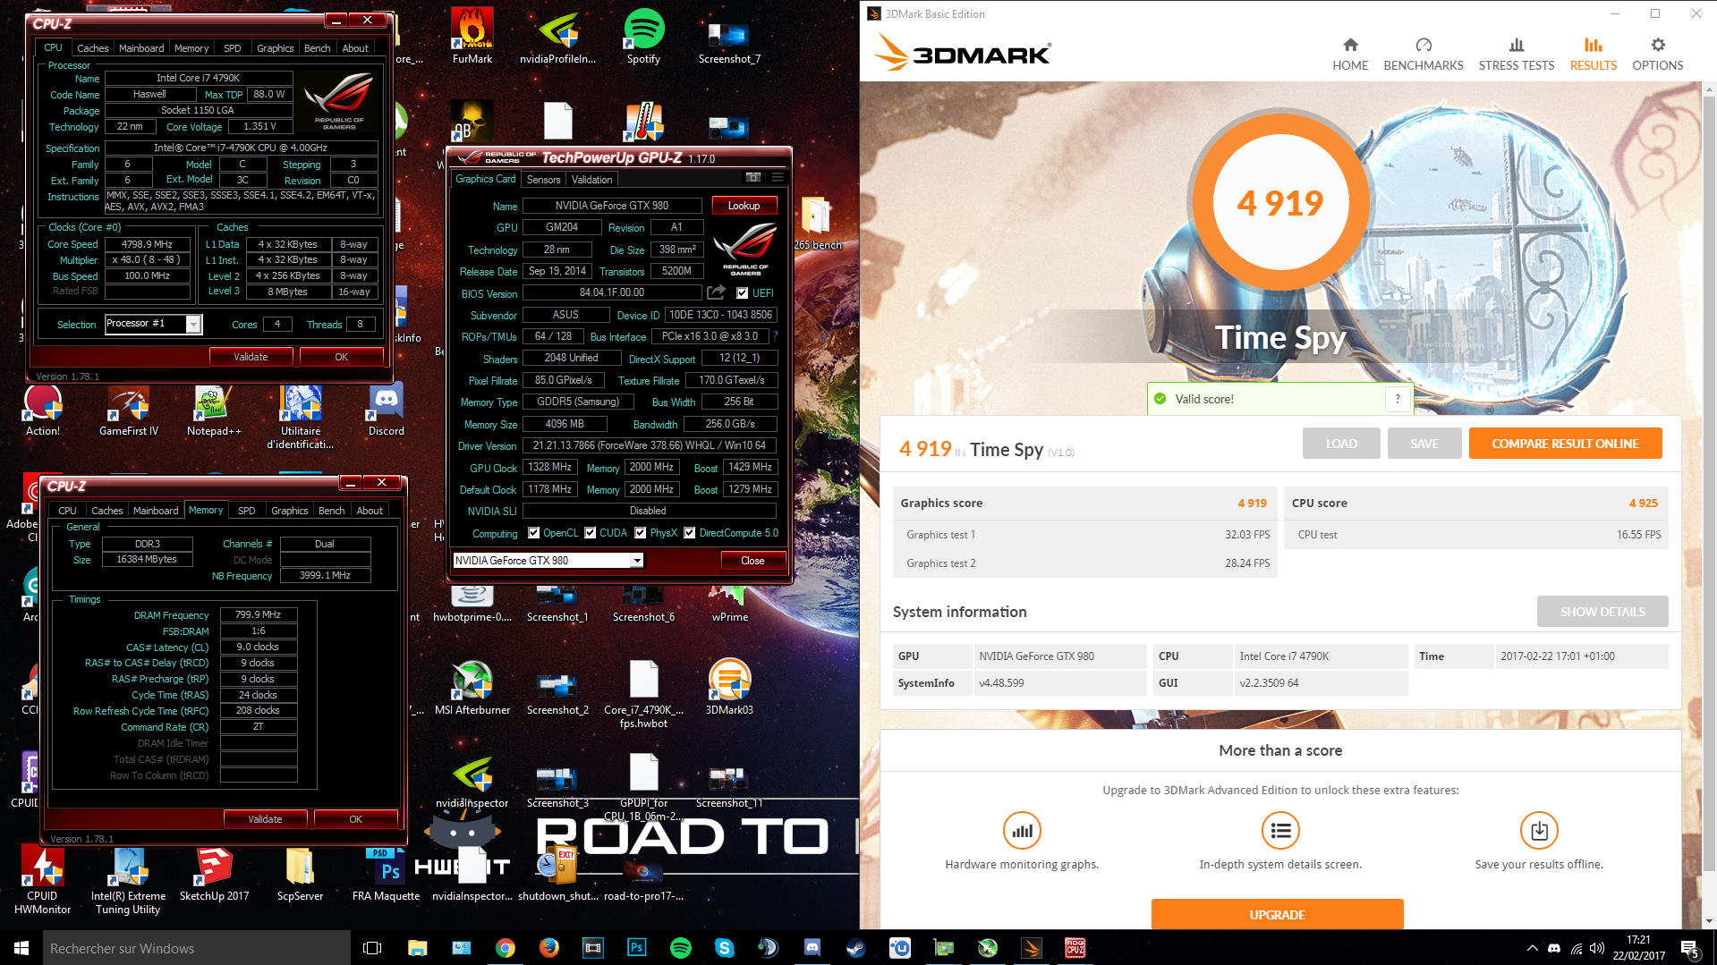Click Validate in the top CPU-Z window

tap(251, 357)
